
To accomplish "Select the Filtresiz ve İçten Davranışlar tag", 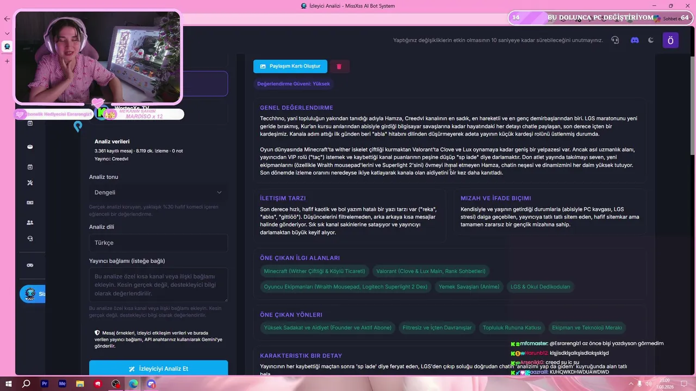I will [437, 328].
